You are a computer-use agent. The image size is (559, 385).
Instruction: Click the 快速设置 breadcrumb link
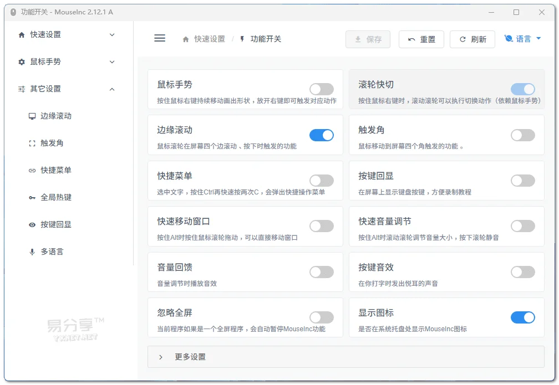(210, 39)
